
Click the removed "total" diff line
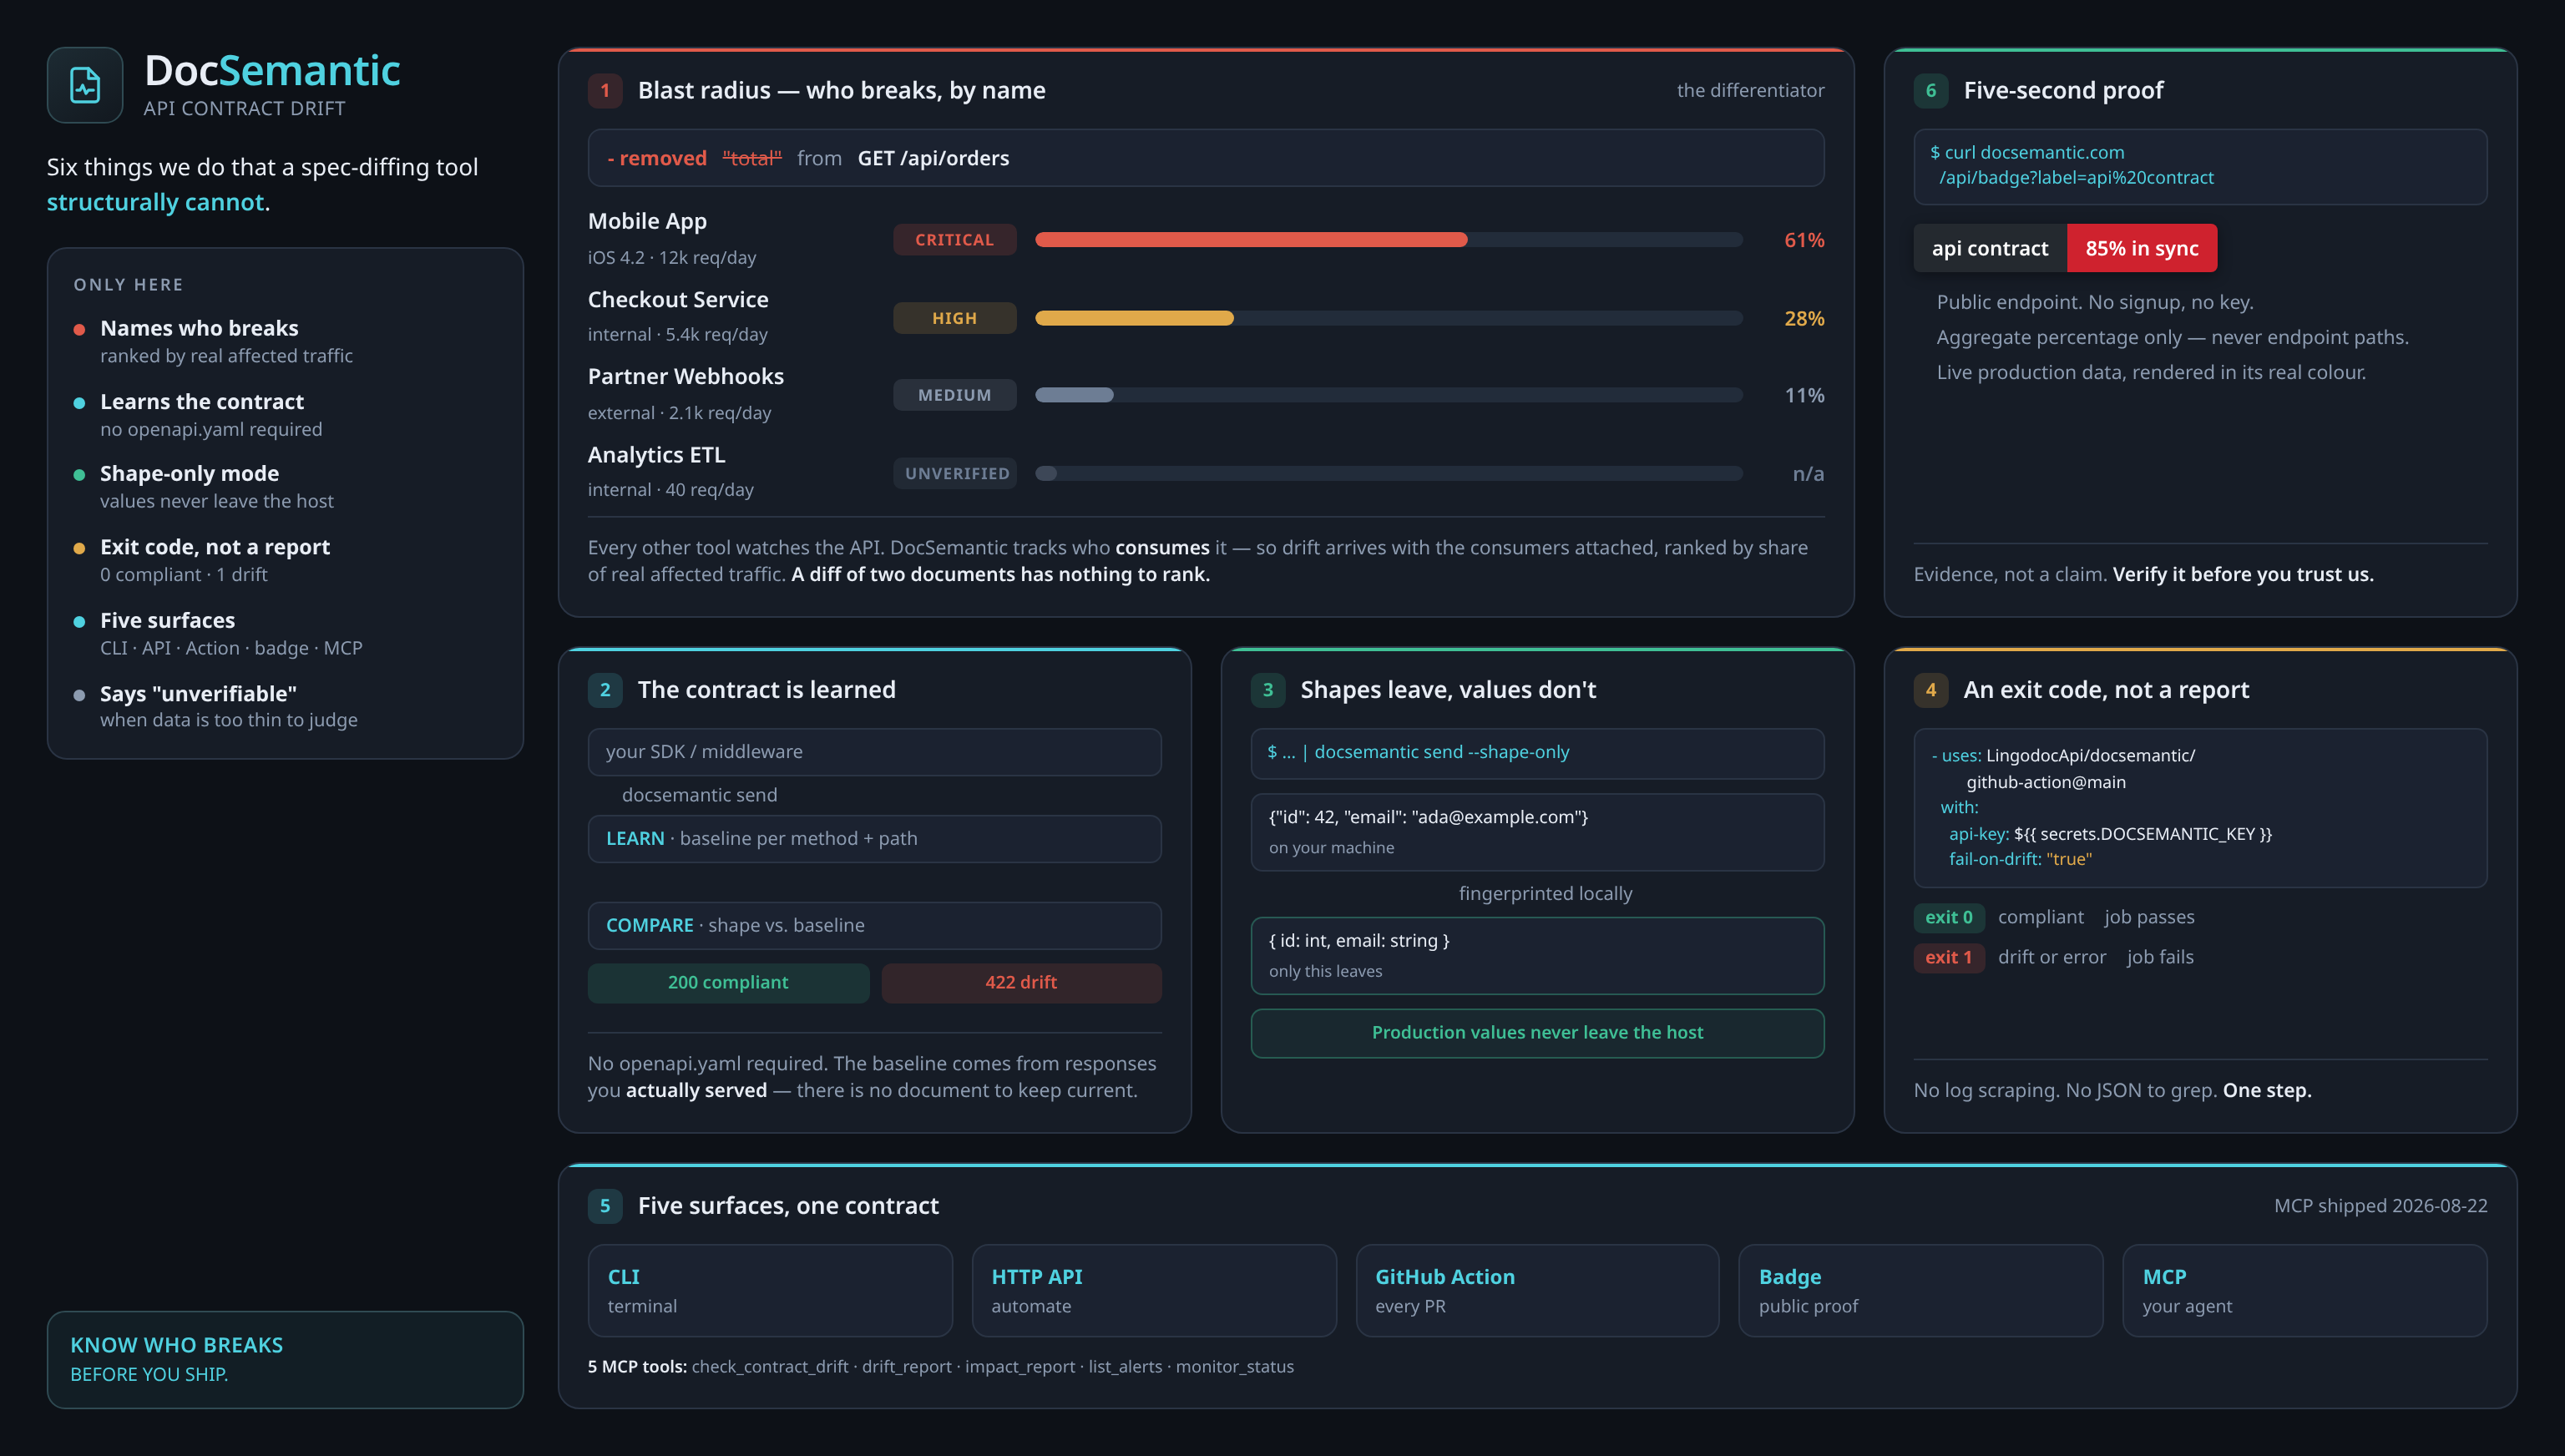coord(1206,158)
